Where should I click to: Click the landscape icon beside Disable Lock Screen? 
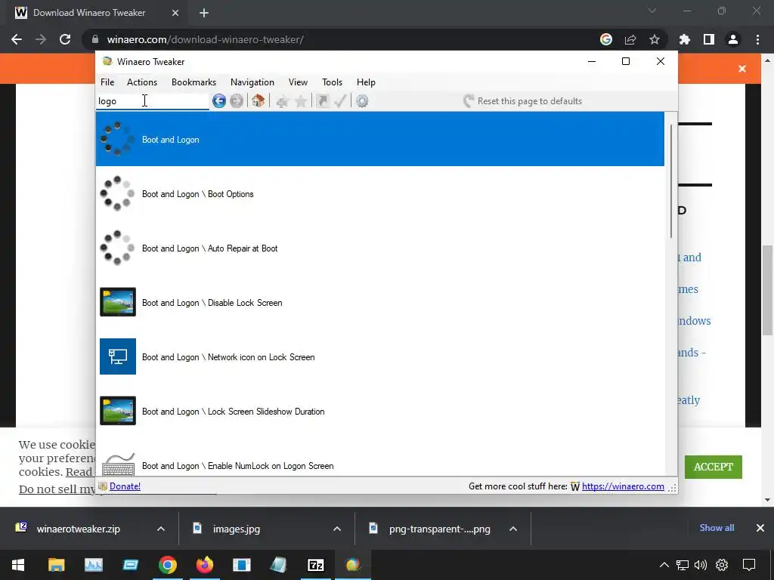117,302
